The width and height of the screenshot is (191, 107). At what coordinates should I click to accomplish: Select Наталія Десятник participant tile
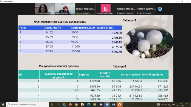pyautogui.click(x=146, y=9)
